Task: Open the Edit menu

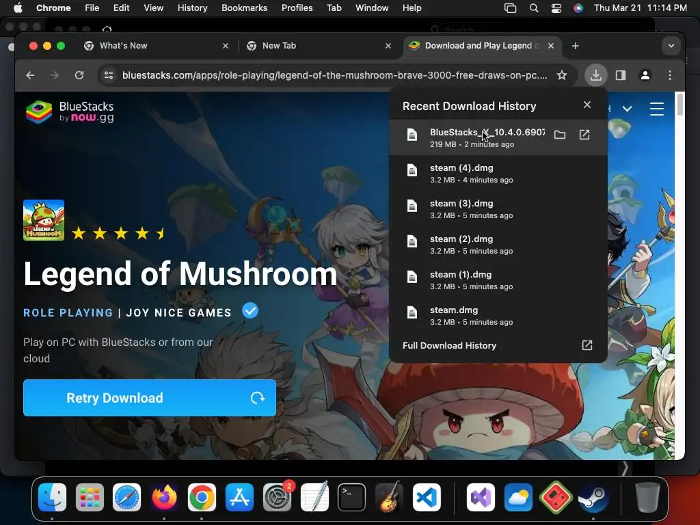Action: click(x=121, y=8)
